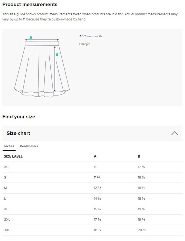
Task: Switch to the Centimeters tab
Action: [29, 146]
